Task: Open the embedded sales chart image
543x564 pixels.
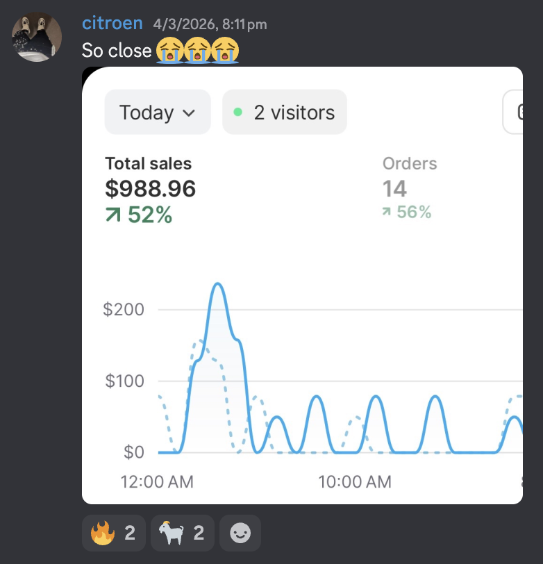Action: pyautogui.click(x=303, y=285)
